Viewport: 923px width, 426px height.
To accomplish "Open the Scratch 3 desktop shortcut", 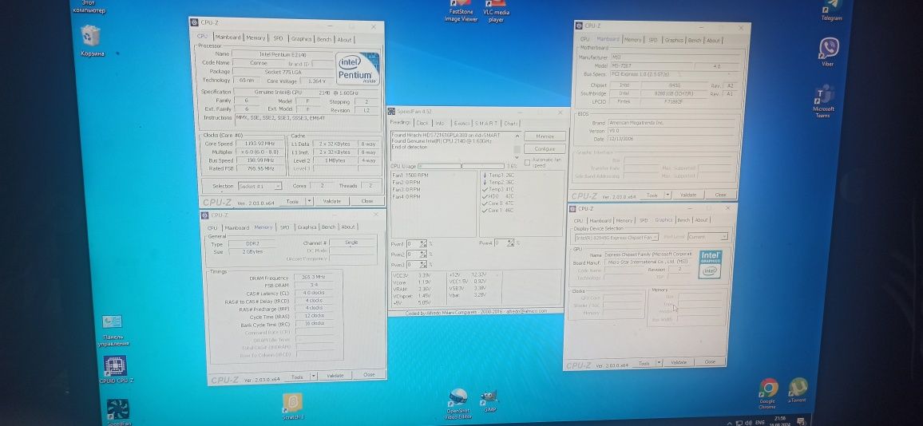I will click(x=292, y=407).
